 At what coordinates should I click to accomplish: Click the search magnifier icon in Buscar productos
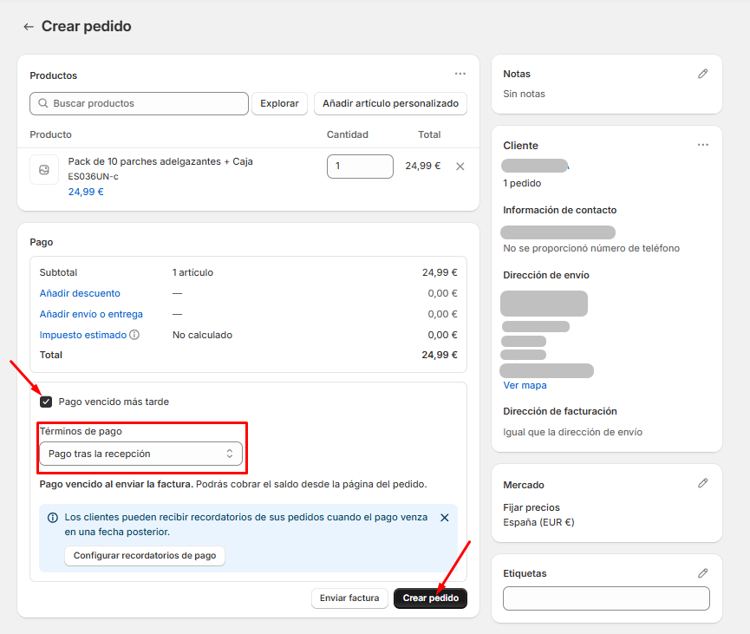pyautogui.click(x=43, y=103)
